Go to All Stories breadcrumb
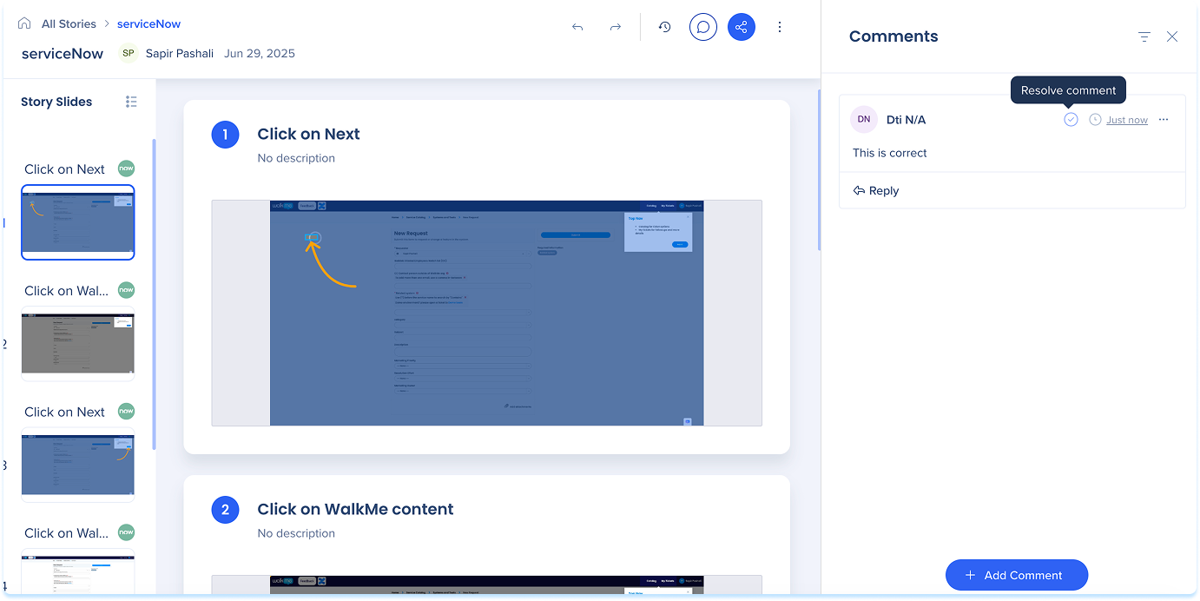 point(69,23)
